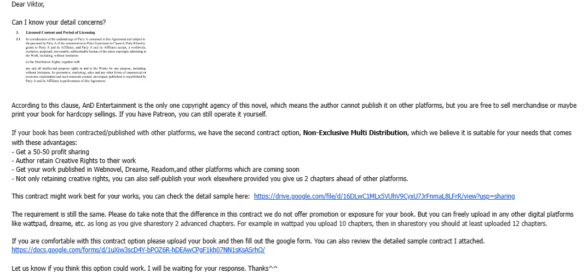Click "Licensed Content and Period of Licensing" heading
This screenshot has width=588, height=279.
pos(60,33)
